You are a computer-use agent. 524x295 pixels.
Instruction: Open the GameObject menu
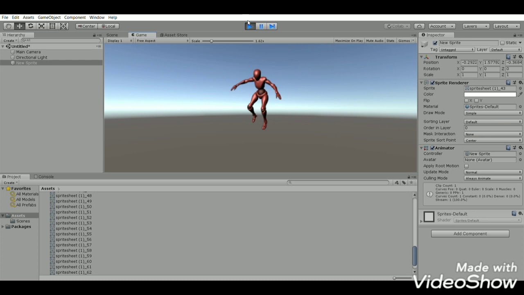click(x=49, y=18)
